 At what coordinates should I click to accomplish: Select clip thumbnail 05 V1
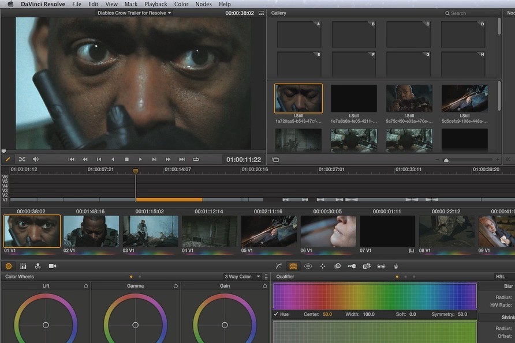pyautogui.click(x=269, y=231)
